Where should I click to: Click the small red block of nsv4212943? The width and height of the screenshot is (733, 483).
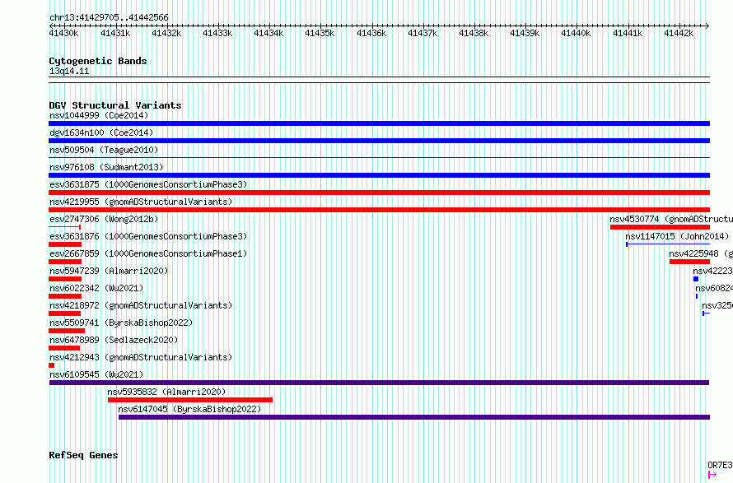(x=51, y=365)
